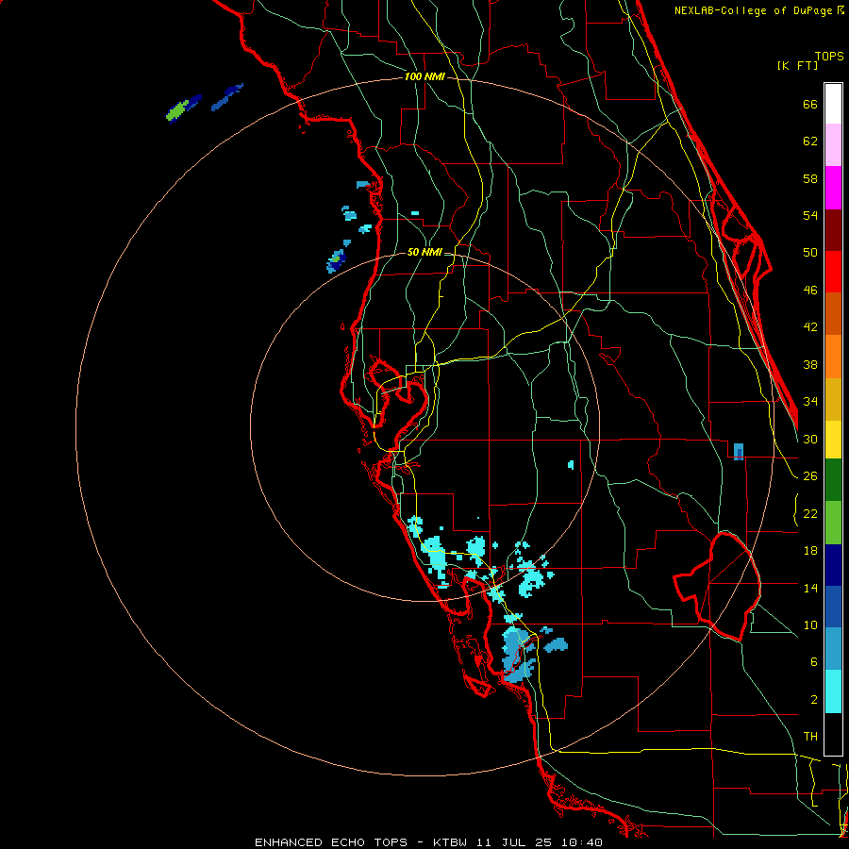Click the bright red legend swatch

(x=833, y=272)
